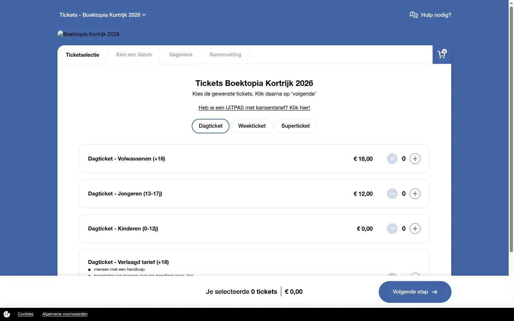
Task: Go to Gegevens step
Action: [181, 55]
